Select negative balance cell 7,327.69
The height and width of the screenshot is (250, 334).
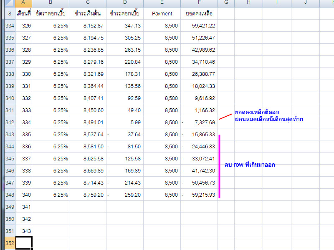199,122
